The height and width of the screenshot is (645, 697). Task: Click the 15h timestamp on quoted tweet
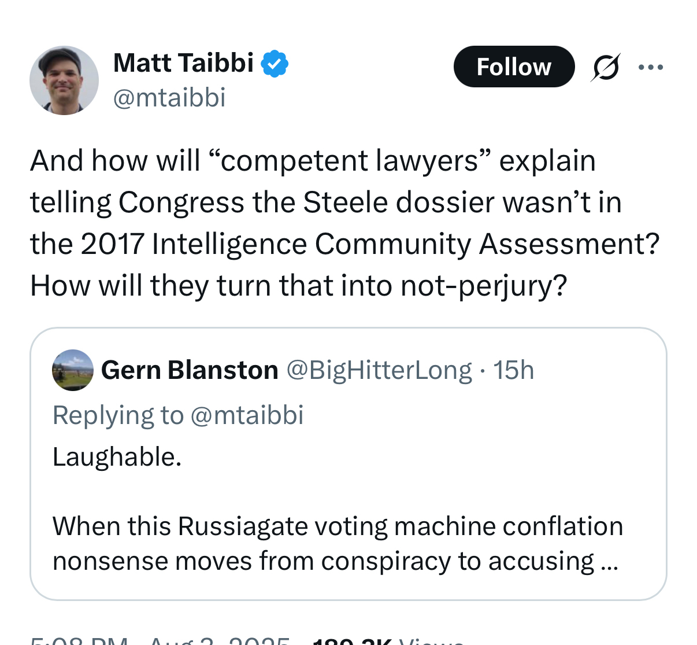[514, 370]
